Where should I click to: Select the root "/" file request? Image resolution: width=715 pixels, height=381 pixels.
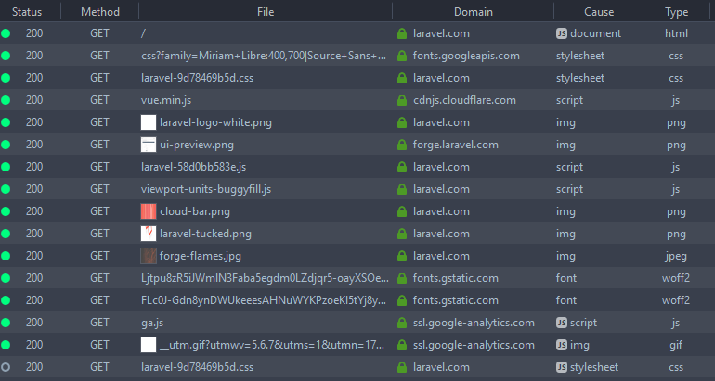(x=144, y=33)
